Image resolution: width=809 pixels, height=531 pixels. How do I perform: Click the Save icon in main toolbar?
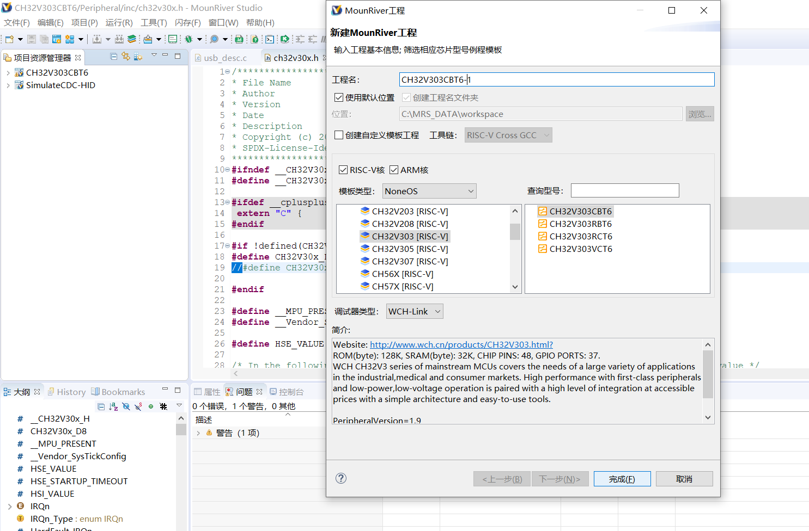31,39
